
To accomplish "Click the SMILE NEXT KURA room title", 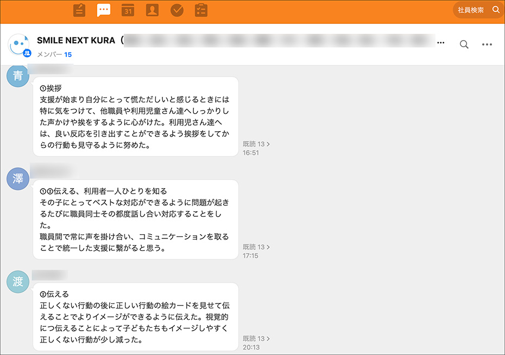I will coord(77,41).
